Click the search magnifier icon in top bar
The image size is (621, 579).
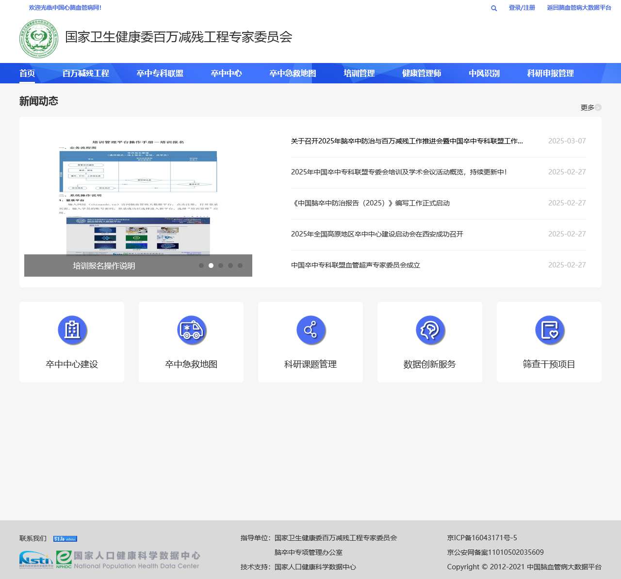coord(494,8)
